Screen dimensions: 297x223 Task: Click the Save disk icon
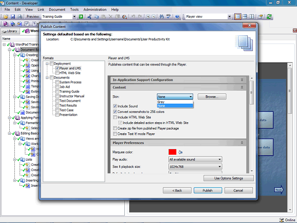click(13, 17)
